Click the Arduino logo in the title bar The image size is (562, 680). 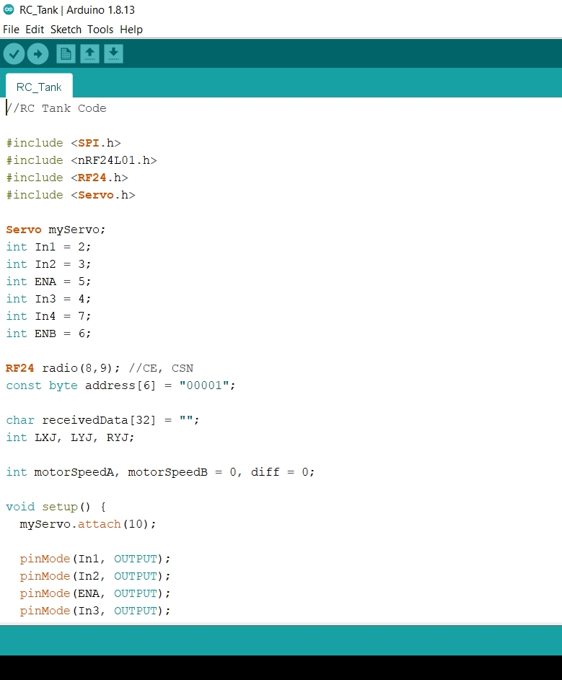[x=9, y=10]
